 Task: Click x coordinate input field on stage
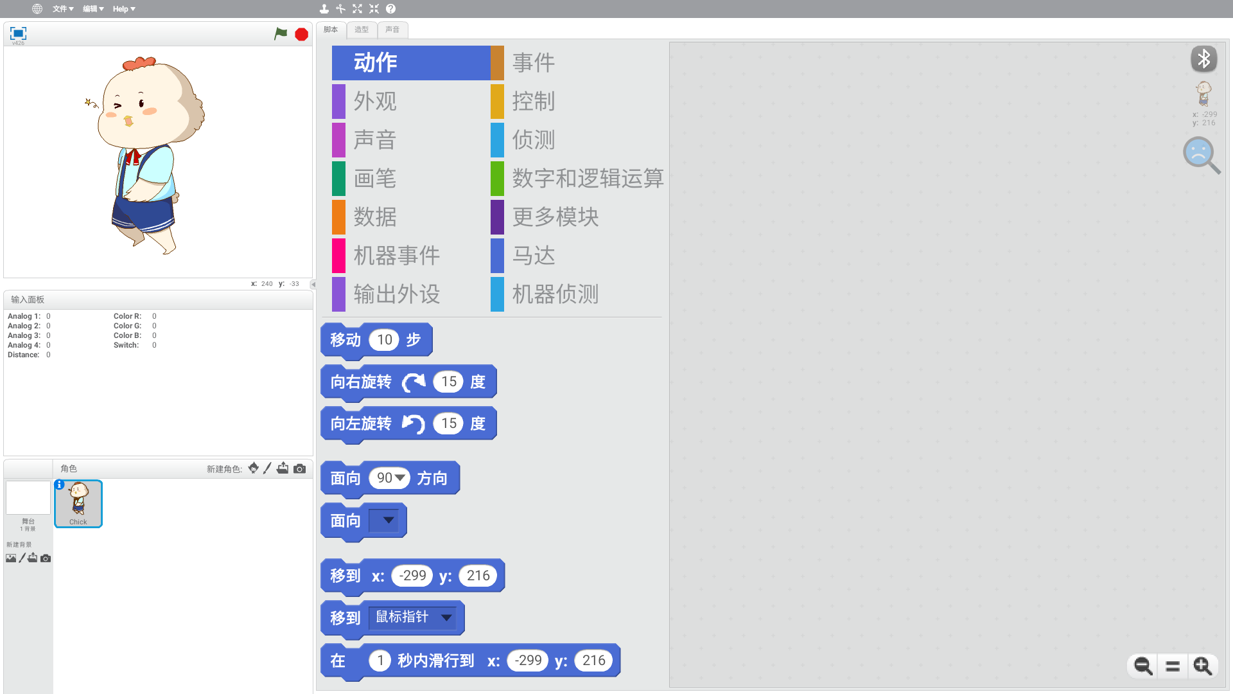(x=269, y=282)
